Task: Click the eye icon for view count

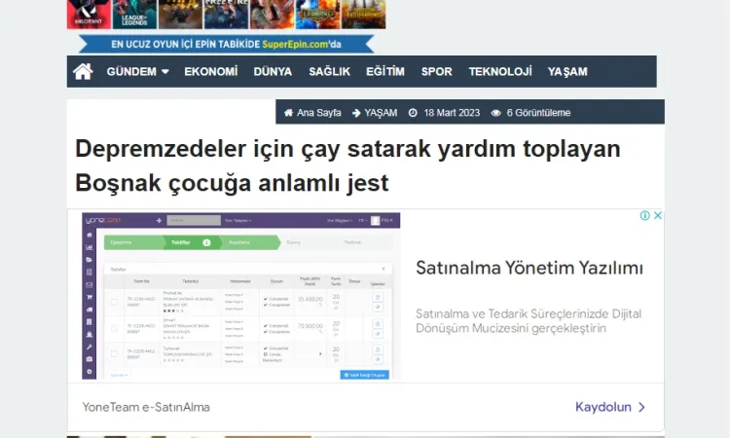Action: pyautogui.click(x=495, y=113)
